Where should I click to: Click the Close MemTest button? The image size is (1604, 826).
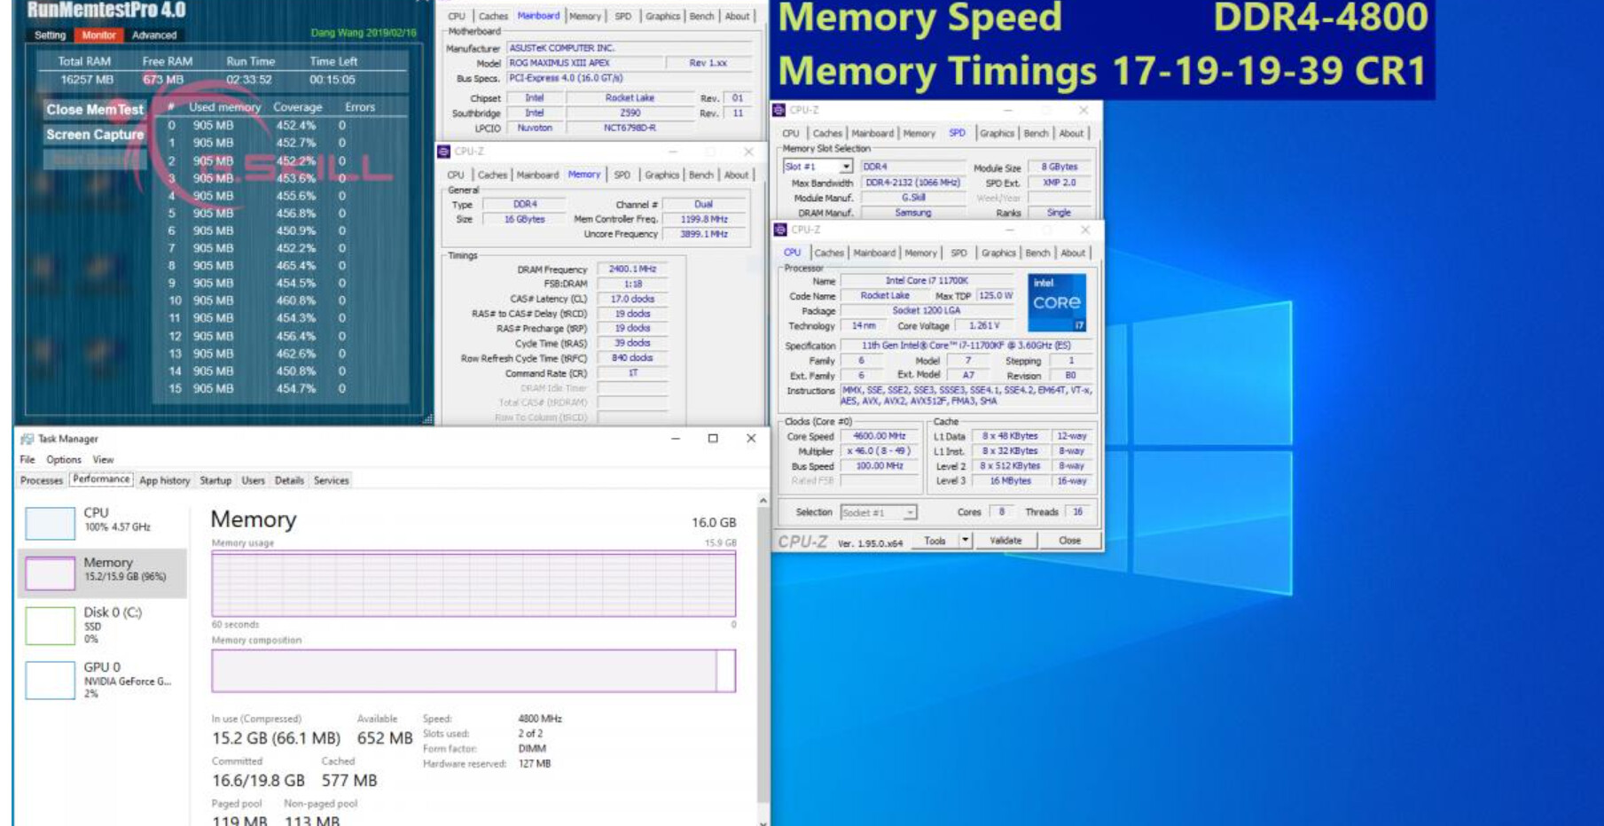[95, 110]
